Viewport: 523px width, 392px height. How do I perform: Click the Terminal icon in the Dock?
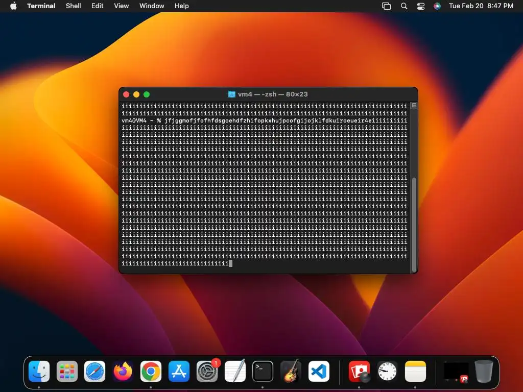pos(263,371)
